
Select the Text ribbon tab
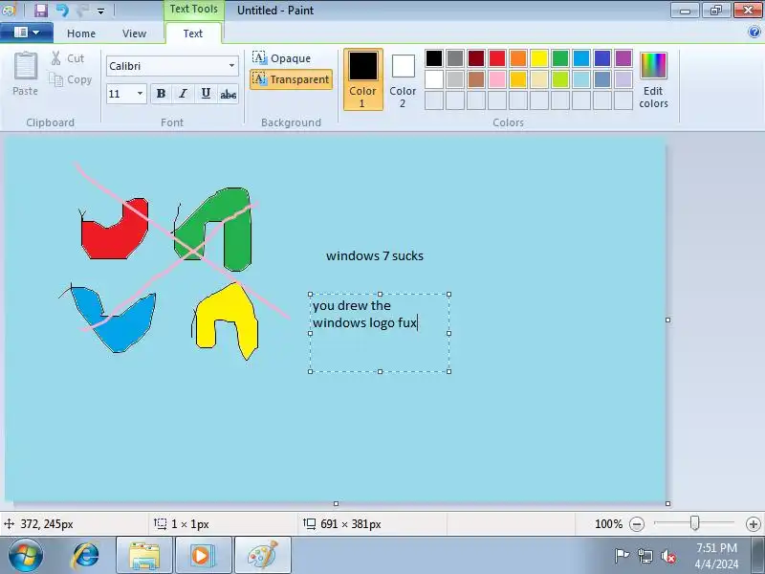[x=193, y=33]
